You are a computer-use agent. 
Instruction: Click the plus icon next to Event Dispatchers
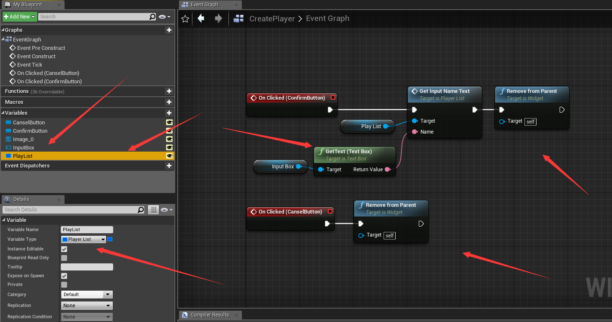(169, 166)
